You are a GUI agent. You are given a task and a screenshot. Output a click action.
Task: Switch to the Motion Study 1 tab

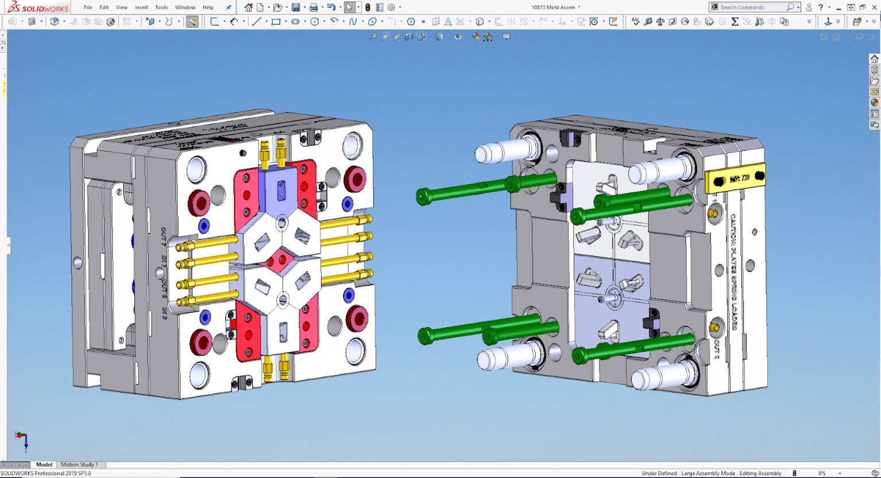[x=79, y=465]
